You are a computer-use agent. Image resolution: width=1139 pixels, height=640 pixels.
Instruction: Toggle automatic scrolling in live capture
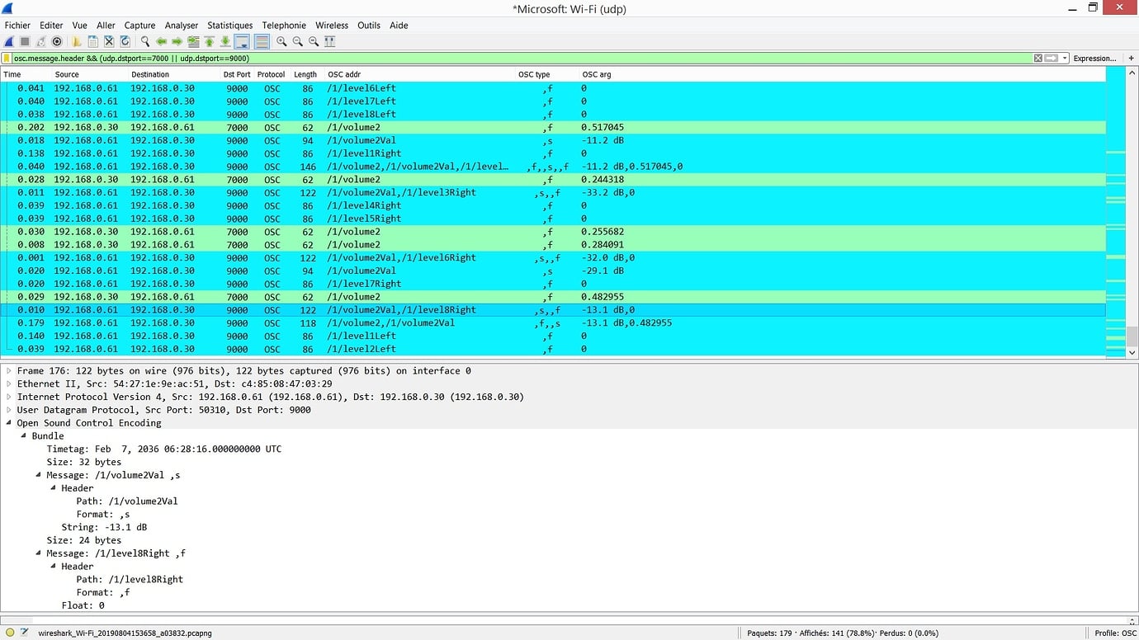click(242, 41)
